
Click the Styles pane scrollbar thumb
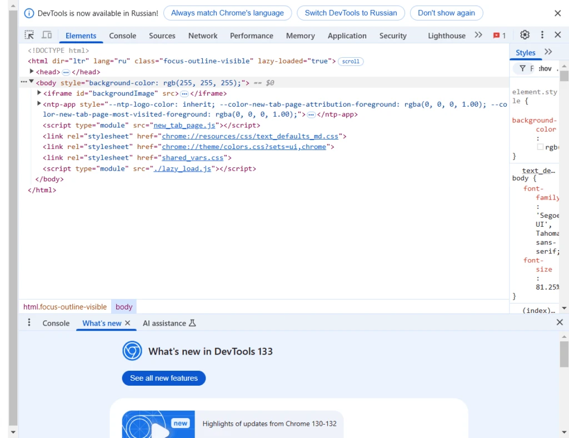(x=564, y=76)
